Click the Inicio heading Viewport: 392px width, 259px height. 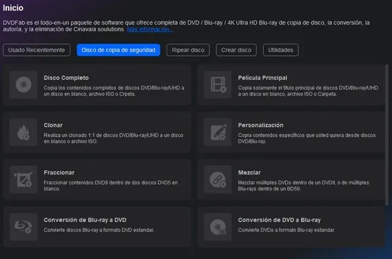[13, 8]
